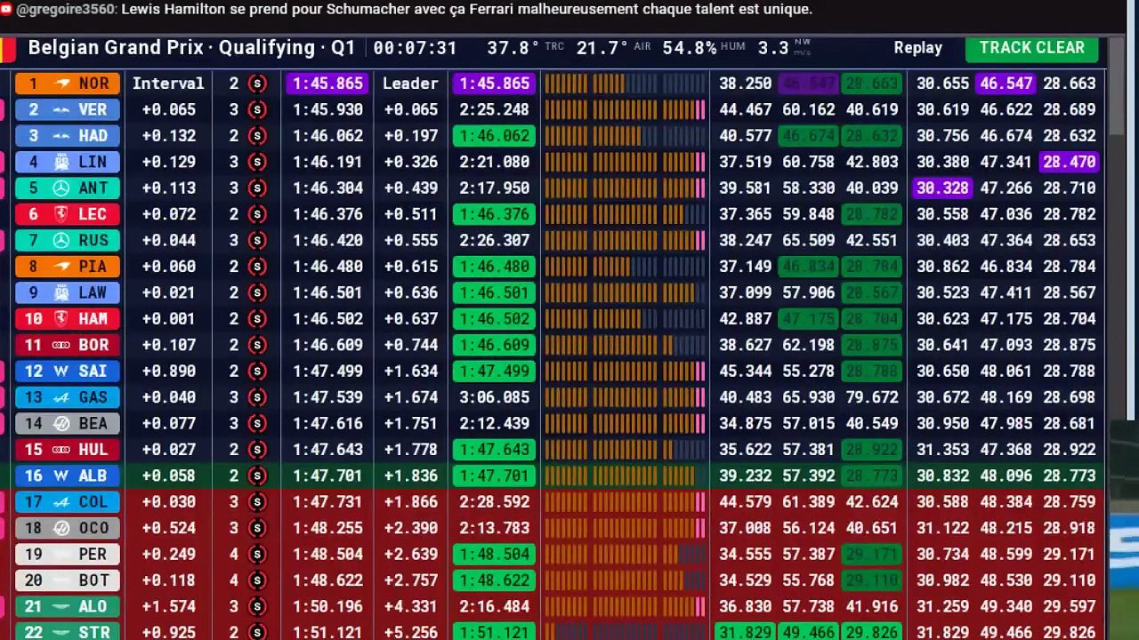Viewport: 1139px width, 640px height.
Task: Click the soft tyre icon in VER row
Action: click(257, 109)
